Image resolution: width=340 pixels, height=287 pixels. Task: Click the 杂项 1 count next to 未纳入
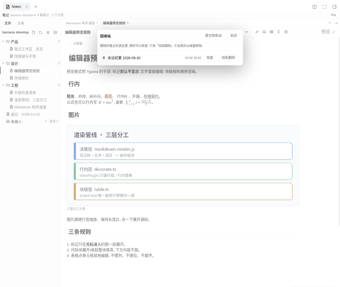54,121
